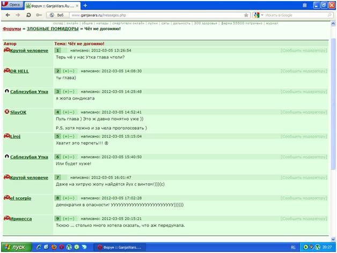The width and height of the screenshot is (337, 253).
Task: Open Иринесса profile link
Action: (x=21, y=219)
